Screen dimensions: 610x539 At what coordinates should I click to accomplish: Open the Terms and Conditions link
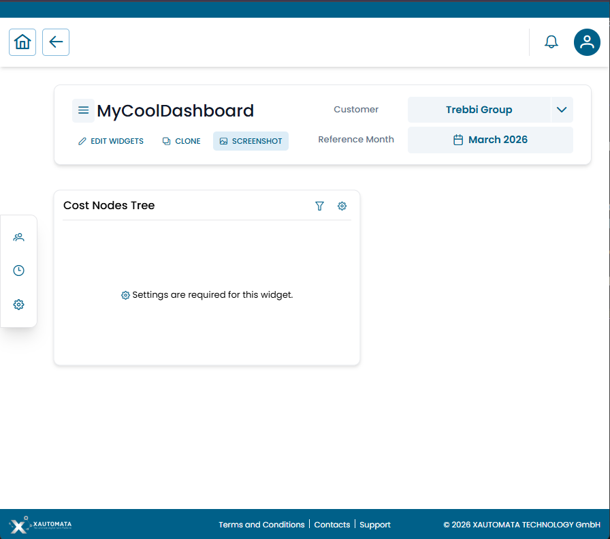point(261,525)
